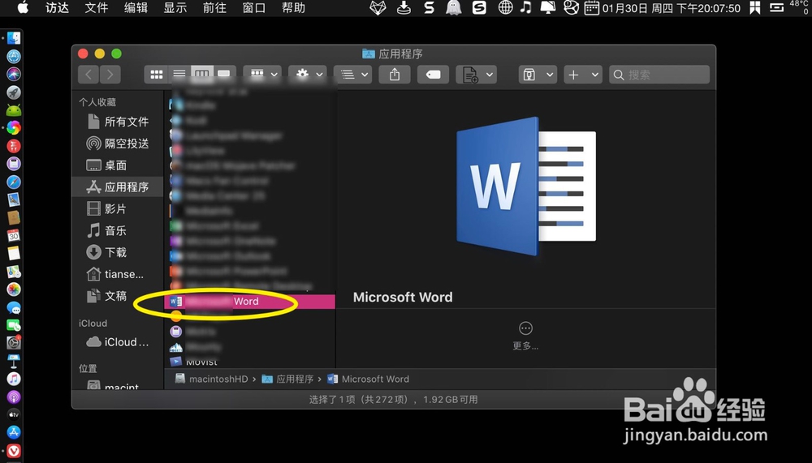Open Podcasts from the Dock
Viewport: 812px width, 463px height.
coord(14,397)
